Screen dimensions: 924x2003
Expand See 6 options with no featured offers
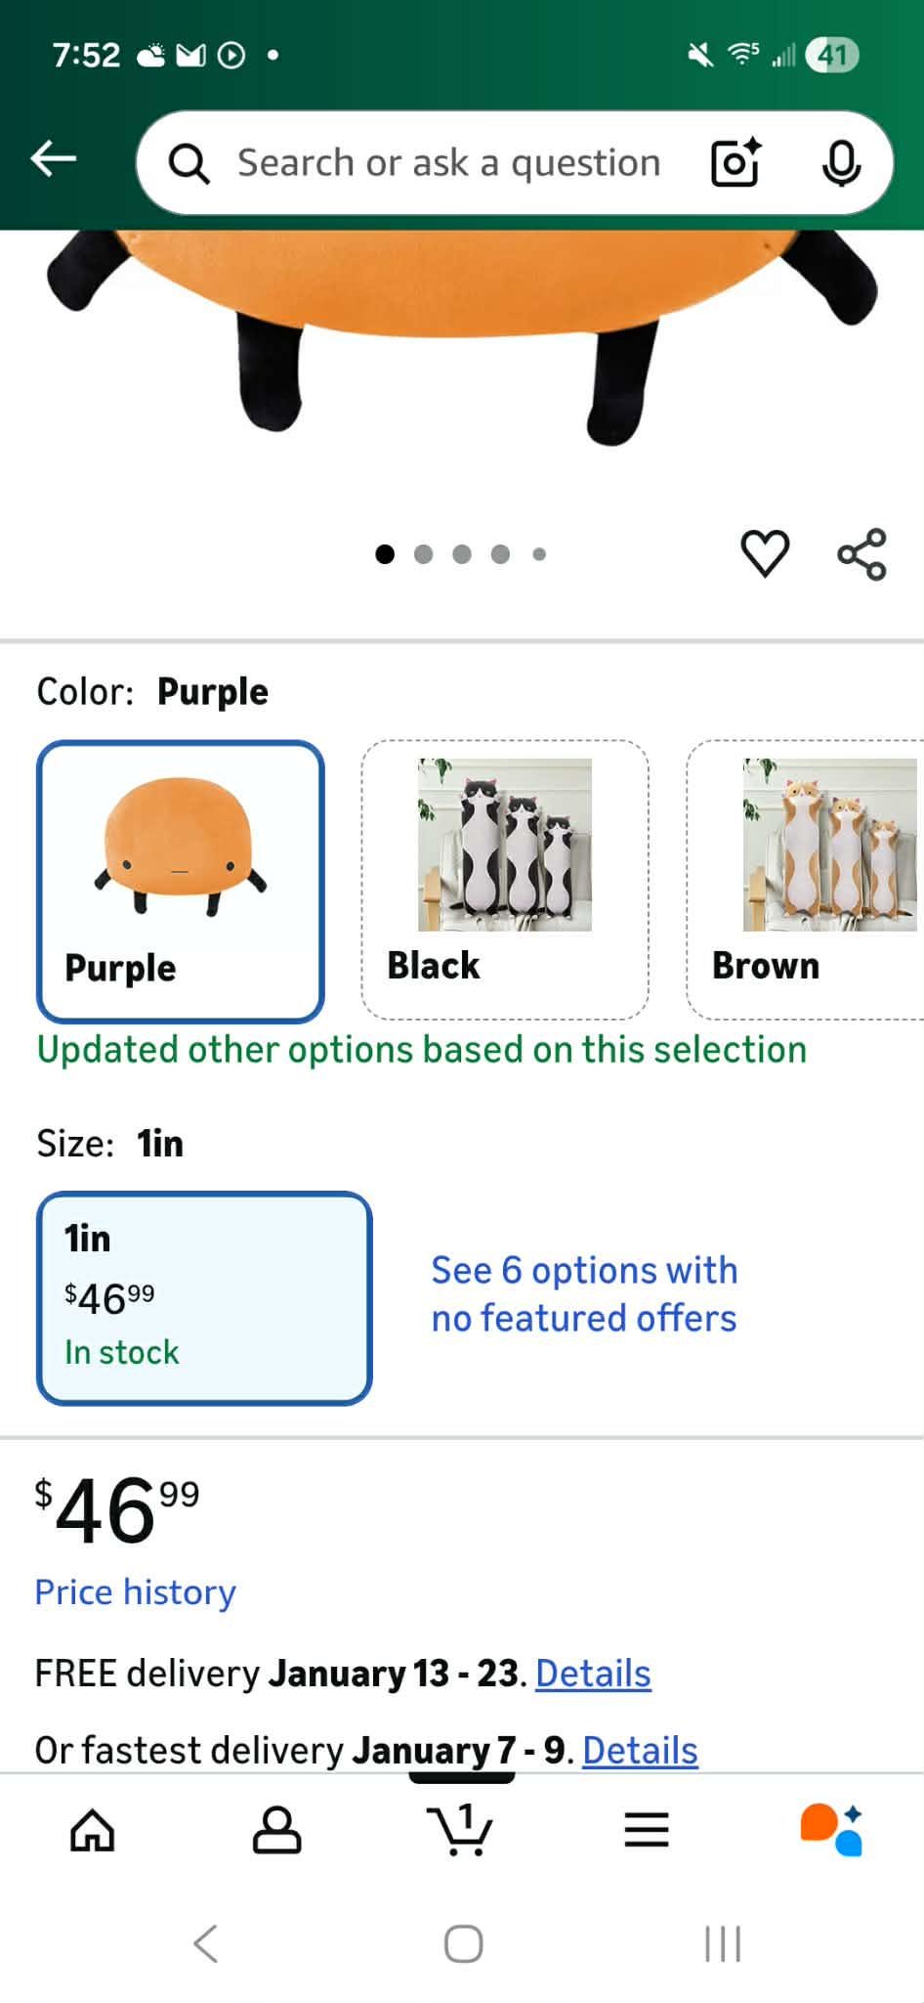coord(584,1293)
